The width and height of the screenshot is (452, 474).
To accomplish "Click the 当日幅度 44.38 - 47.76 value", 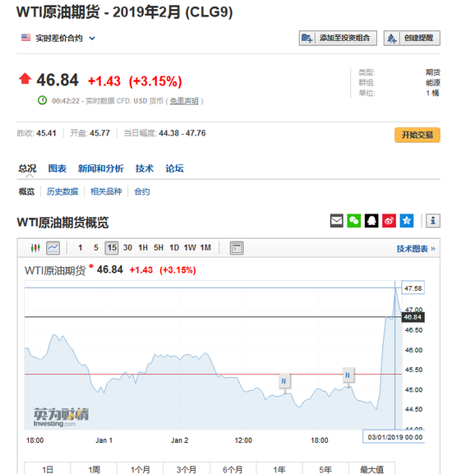I will click(x=182, y=133).
